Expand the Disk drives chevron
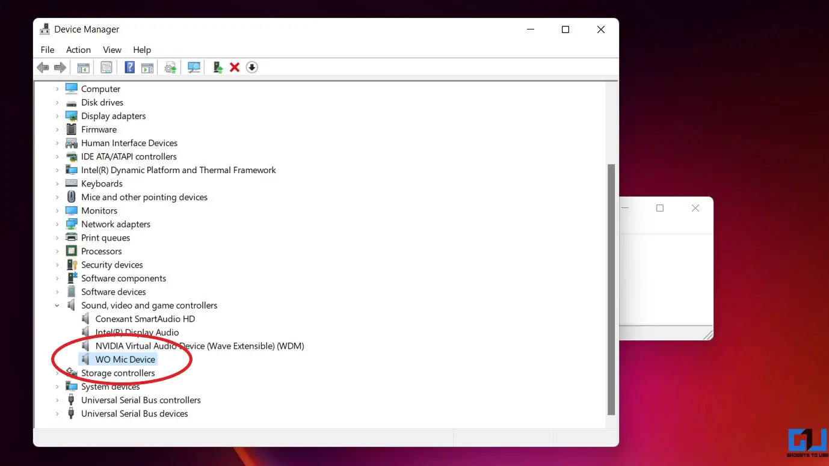829x466 pixels. click(x=57, y=102)
